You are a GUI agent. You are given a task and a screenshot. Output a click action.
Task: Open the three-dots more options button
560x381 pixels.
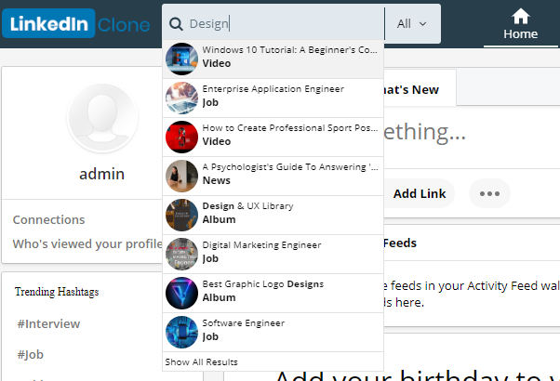point(489,193)
